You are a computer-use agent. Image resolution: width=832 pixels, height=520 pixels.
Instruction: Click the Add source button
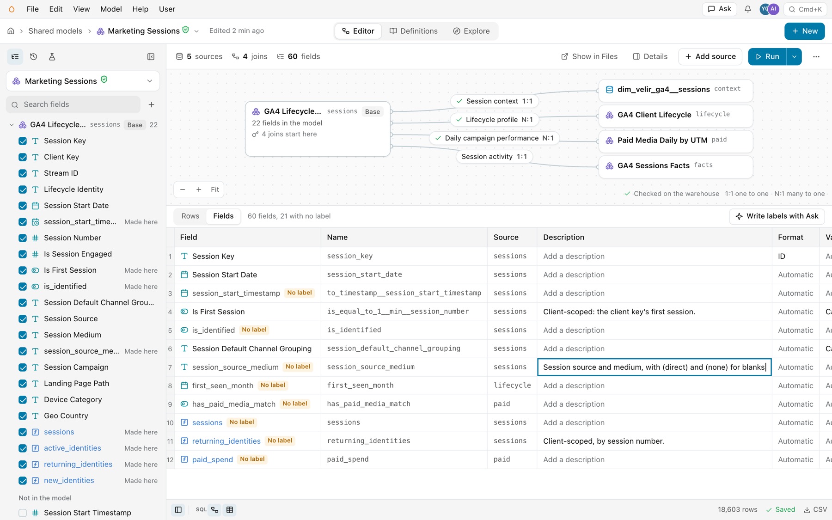pyautogui.click(x=710, y=56)
